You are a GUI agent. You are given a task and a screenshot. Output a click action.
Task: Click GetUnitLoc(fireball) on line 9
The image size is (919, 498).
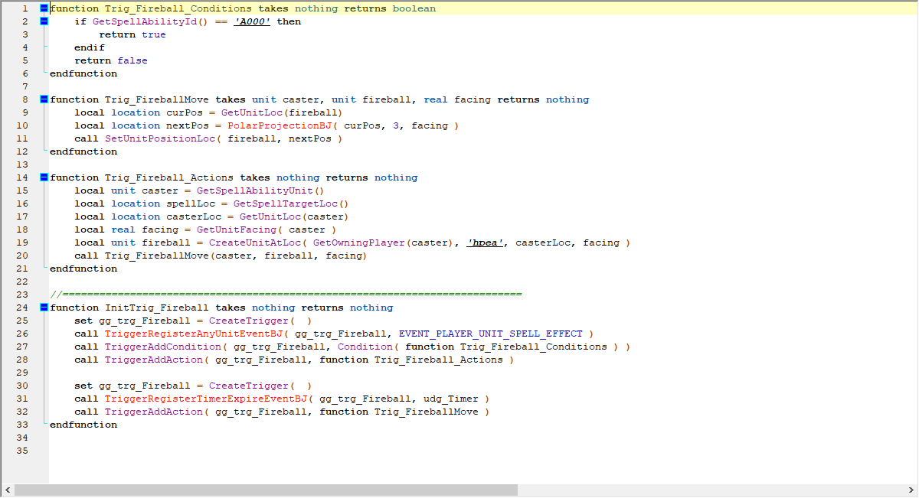pyautogui.click(x=283, y=112)
